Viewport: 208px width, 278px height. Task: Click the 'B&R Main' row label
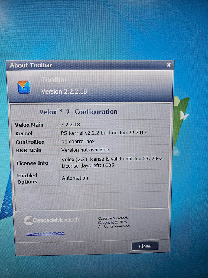(x=29, y=150)
